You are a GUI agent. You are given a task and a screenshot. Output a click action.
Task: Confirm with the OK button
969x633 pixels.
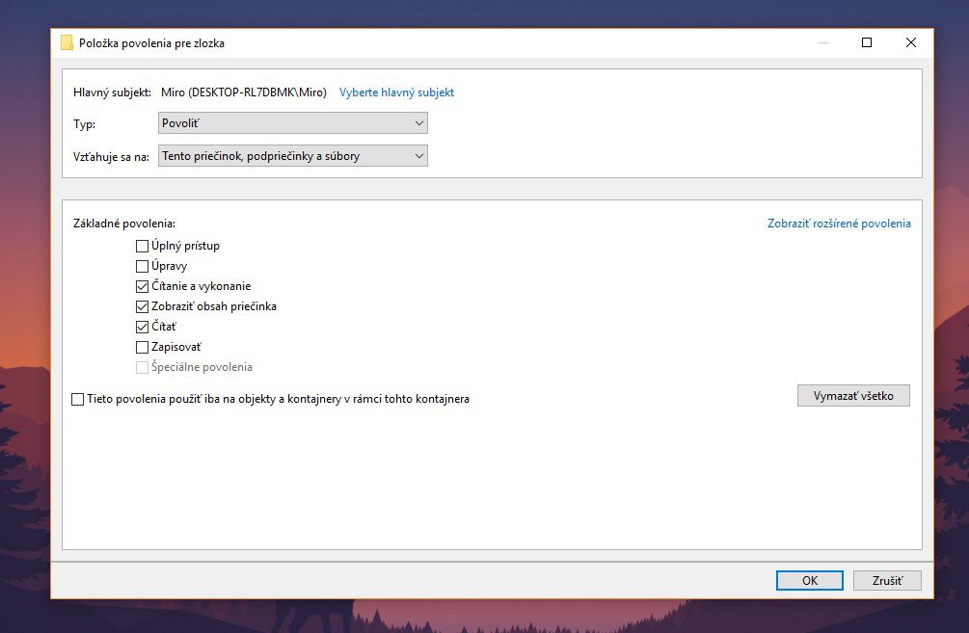[x=810, y=581]
